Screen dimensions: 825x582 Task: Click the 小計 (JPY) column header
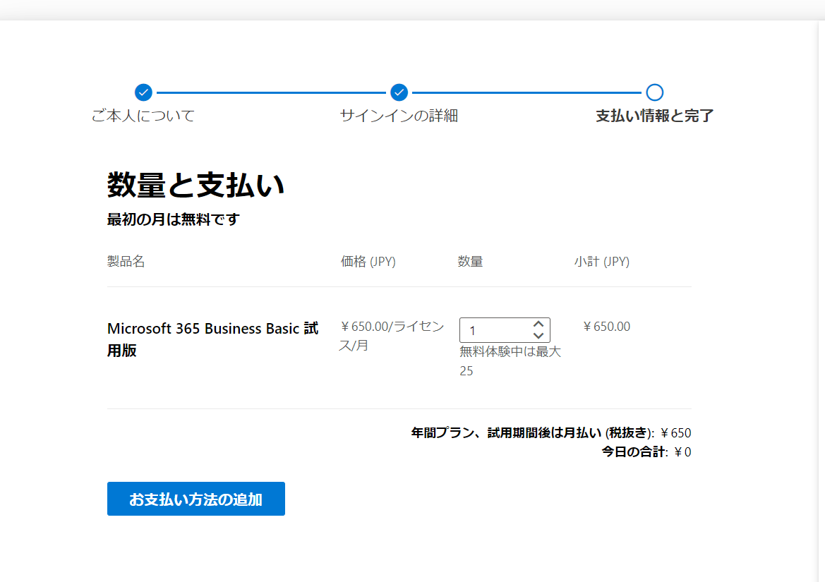602,261
